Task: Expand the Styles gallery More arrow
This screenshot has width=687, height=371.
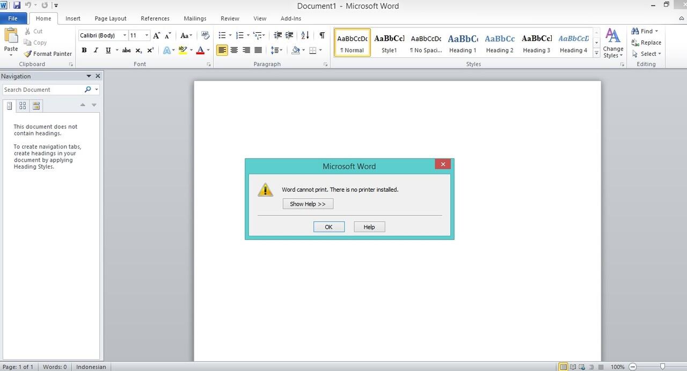Action: coord(596,53)
